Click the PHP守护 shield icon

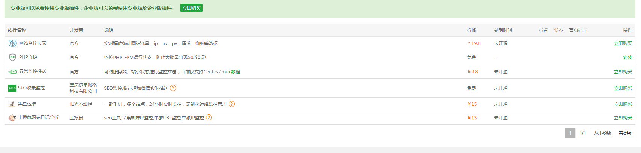click(12, 57)
